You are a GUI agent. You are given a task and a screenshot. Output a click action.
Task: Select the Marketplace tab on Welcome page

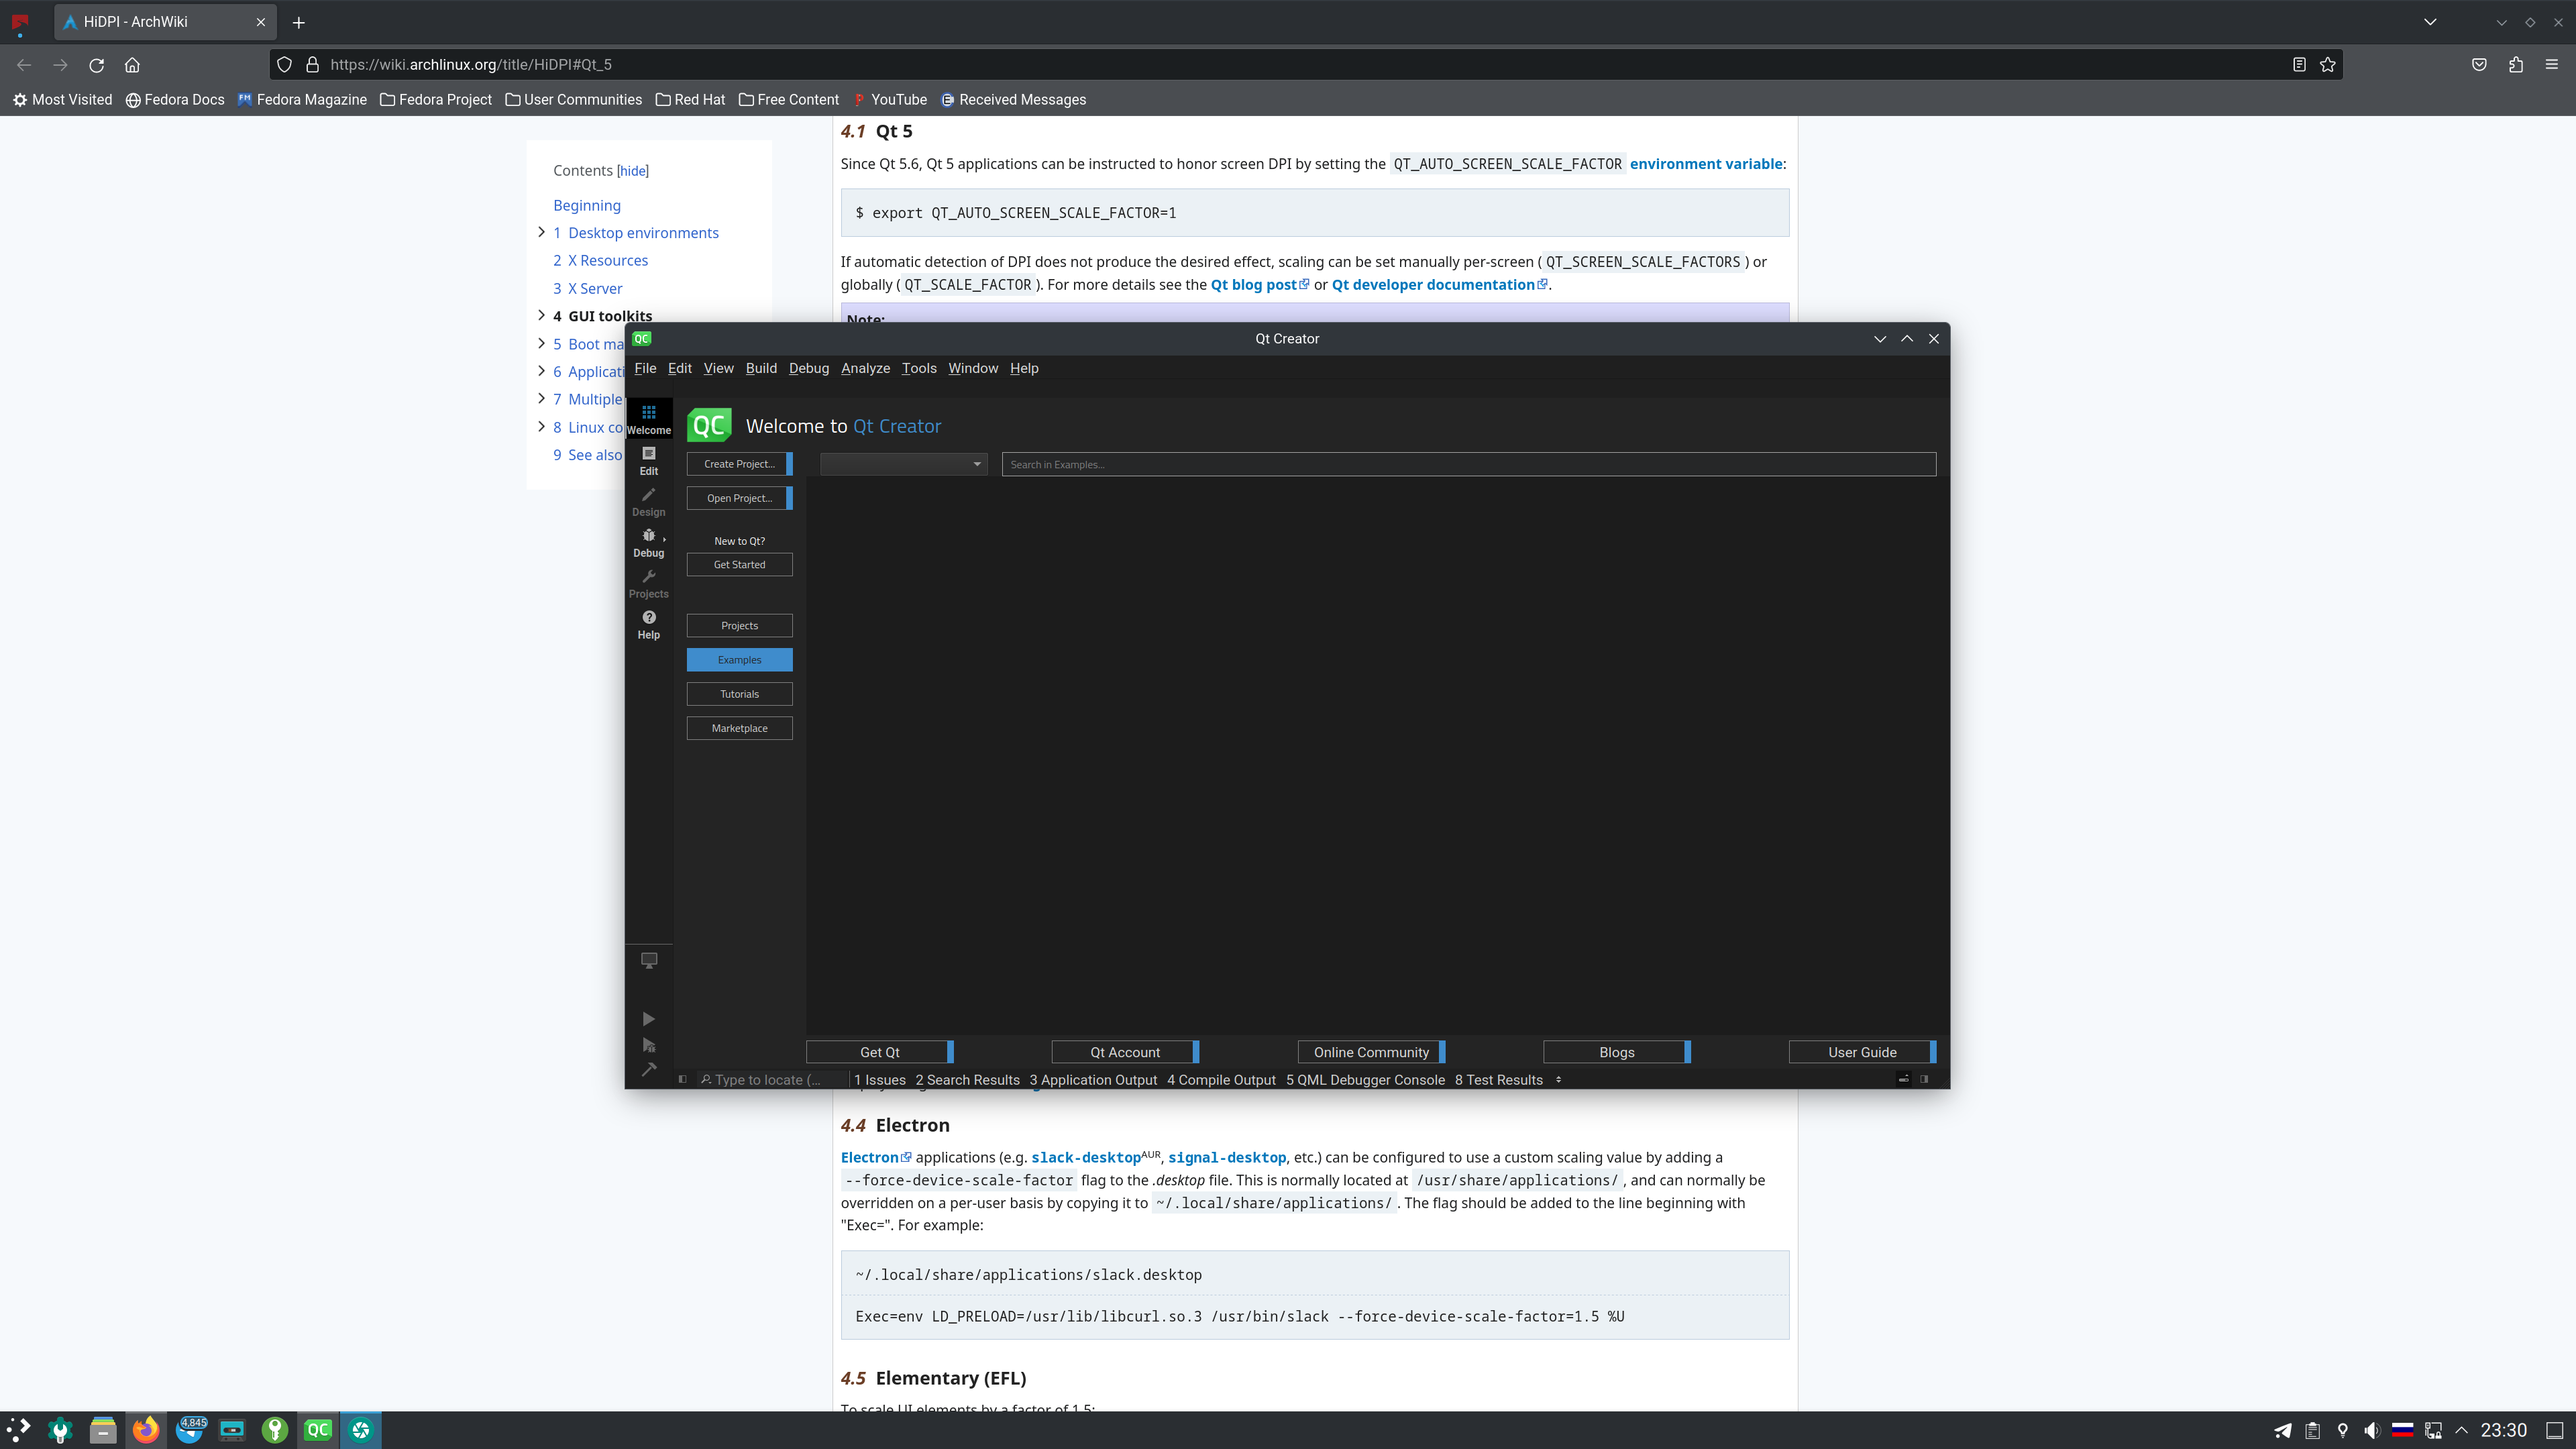[739, 728]
